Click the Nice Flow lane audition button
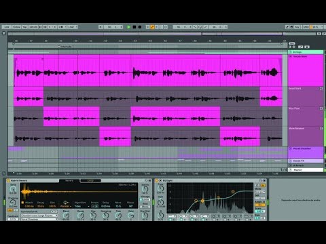The image size is (326, 244). click(x=321, y=108)
